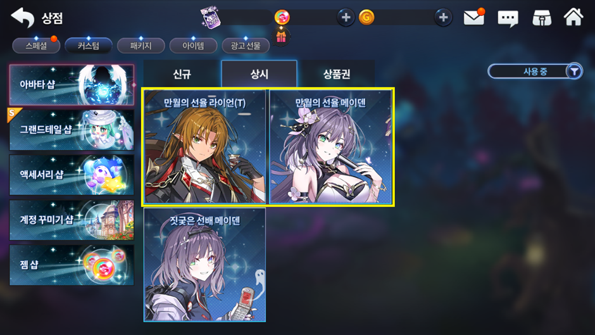595x335 pixels.
Task: Click the funnel filter icon
Action: tap(574, 72)
